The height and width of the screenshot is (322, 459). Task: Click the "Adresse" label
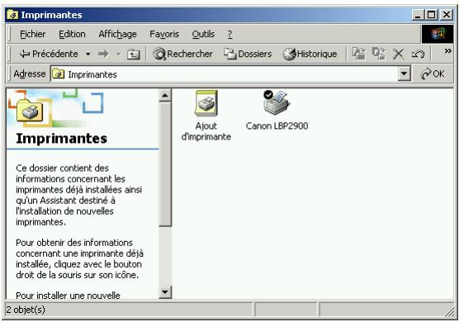30,73
